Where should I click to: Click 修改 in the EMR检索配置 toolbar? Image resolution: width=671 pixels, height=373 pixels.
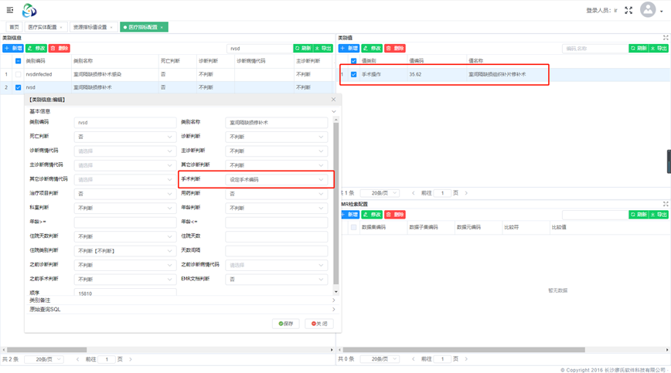[372, 215]
